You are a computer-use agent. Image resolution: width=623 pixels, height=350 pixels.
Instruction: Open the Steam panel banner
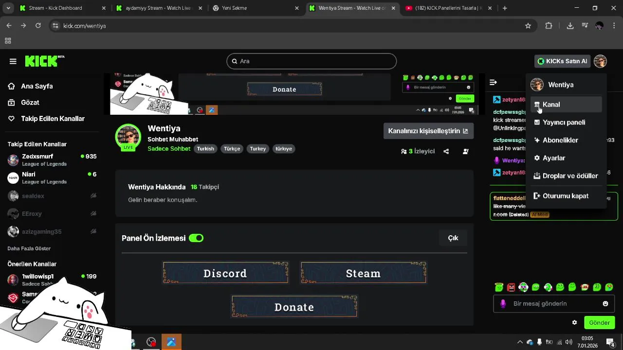363,273
